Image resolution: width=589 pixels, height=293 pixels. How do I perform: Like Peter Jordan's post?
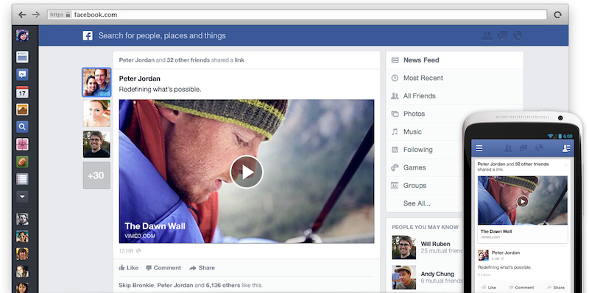pyautogui.click(x=128, y=268)
